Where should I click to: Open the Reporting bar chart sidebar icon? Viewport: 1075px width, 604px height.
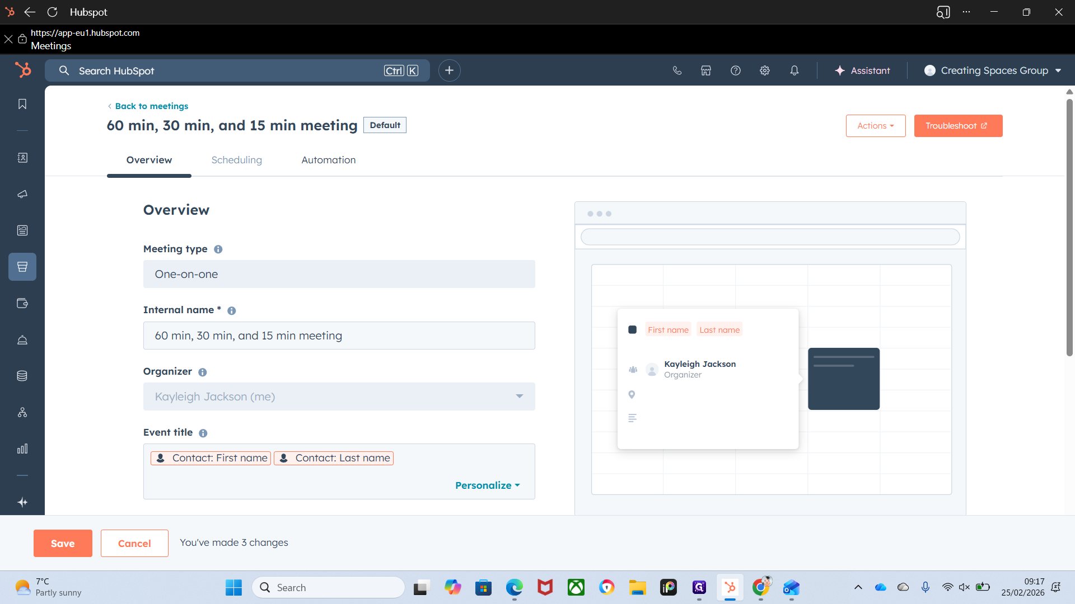22,449
